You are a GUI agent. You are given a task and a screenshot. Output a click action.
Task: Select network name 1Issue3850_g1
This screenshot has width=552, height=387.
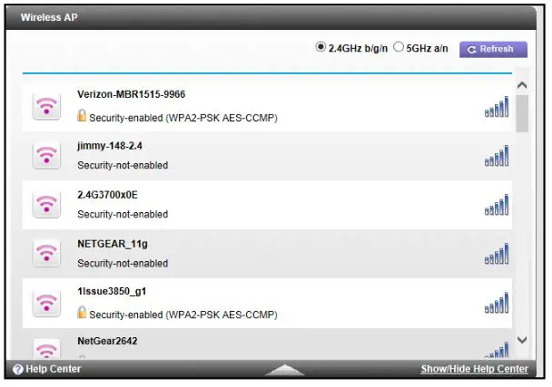pyautogui.click(x=112, y=292)
